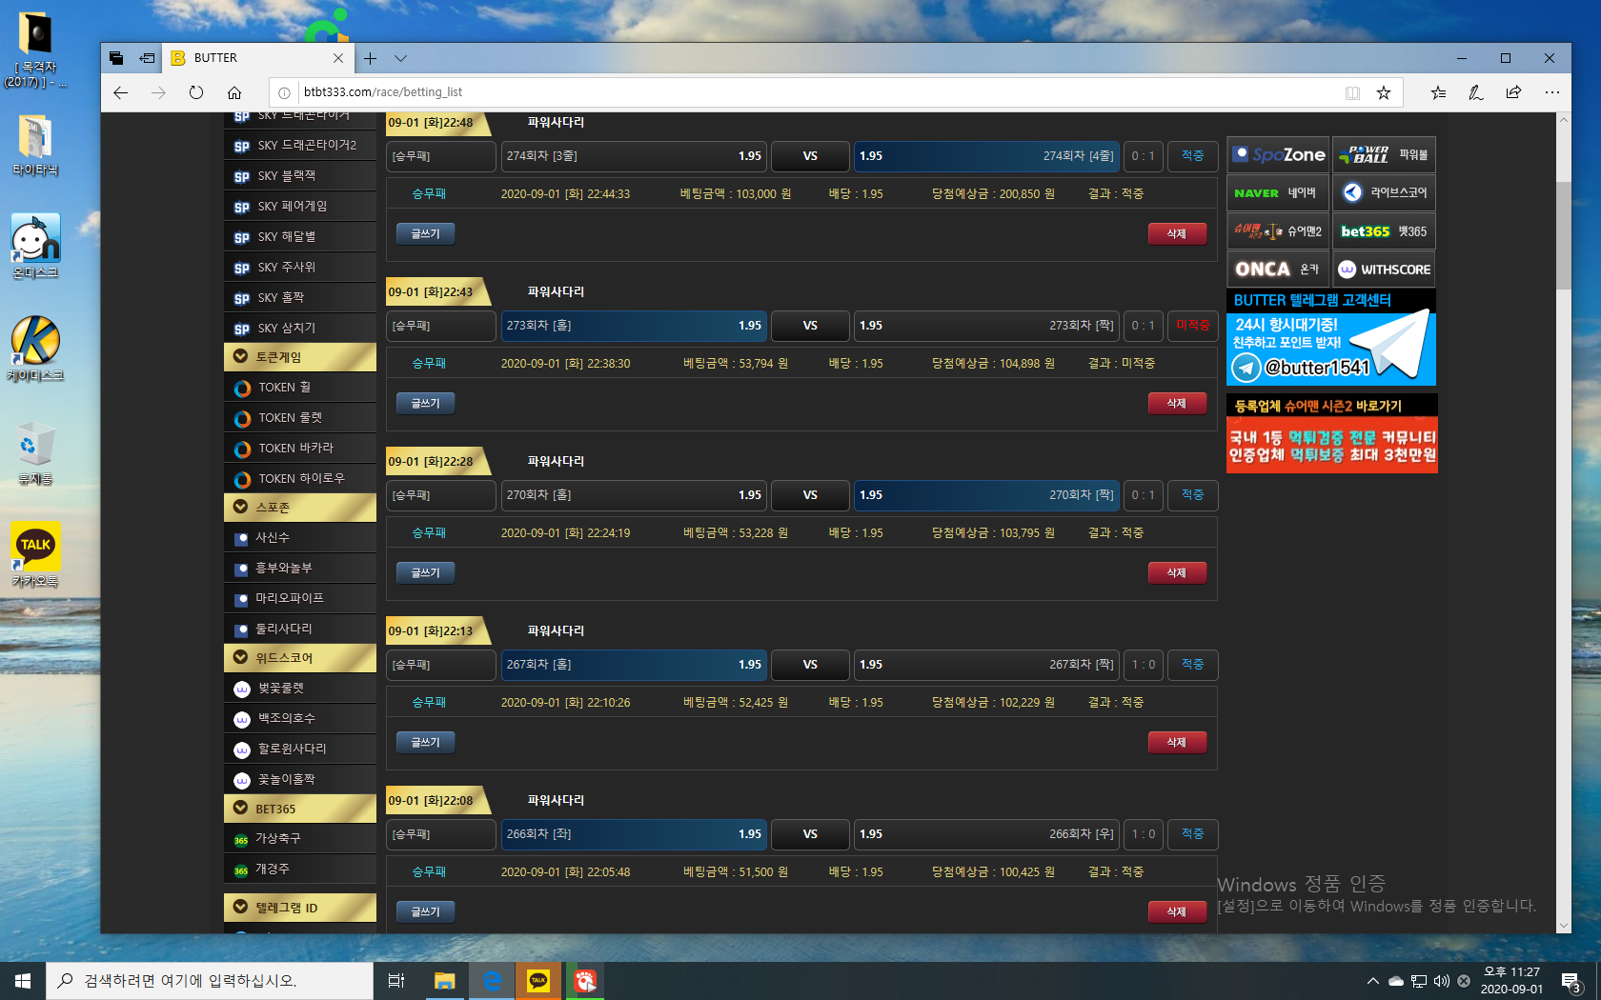Image resolution: width=1601 pixels, height=1000 pixels.
Task: Click the browser refresh icon
Action: [196, 92]
